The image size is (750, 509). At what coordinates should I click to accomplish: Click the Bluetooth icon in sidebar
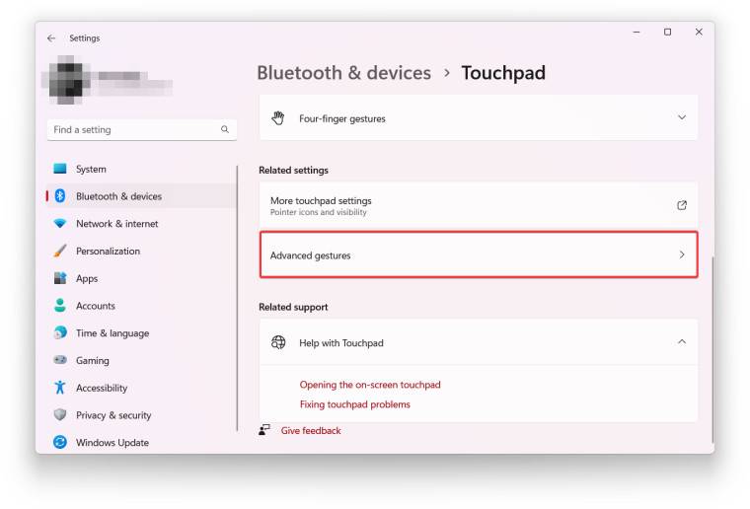tap(60, 196)
